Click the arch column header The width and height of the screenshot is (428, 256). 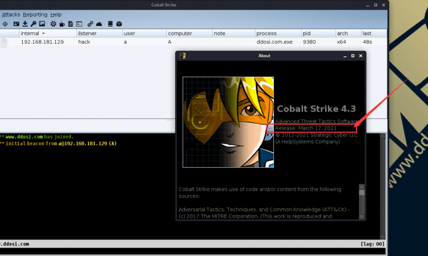348,33
